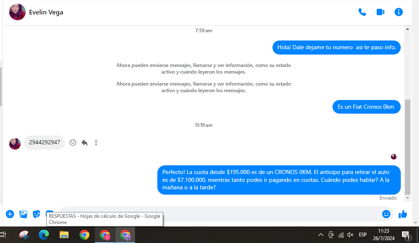This screenshot has height=243, width=419.
Task: Open Task View on the taskbar
Action: pos(3,235)
